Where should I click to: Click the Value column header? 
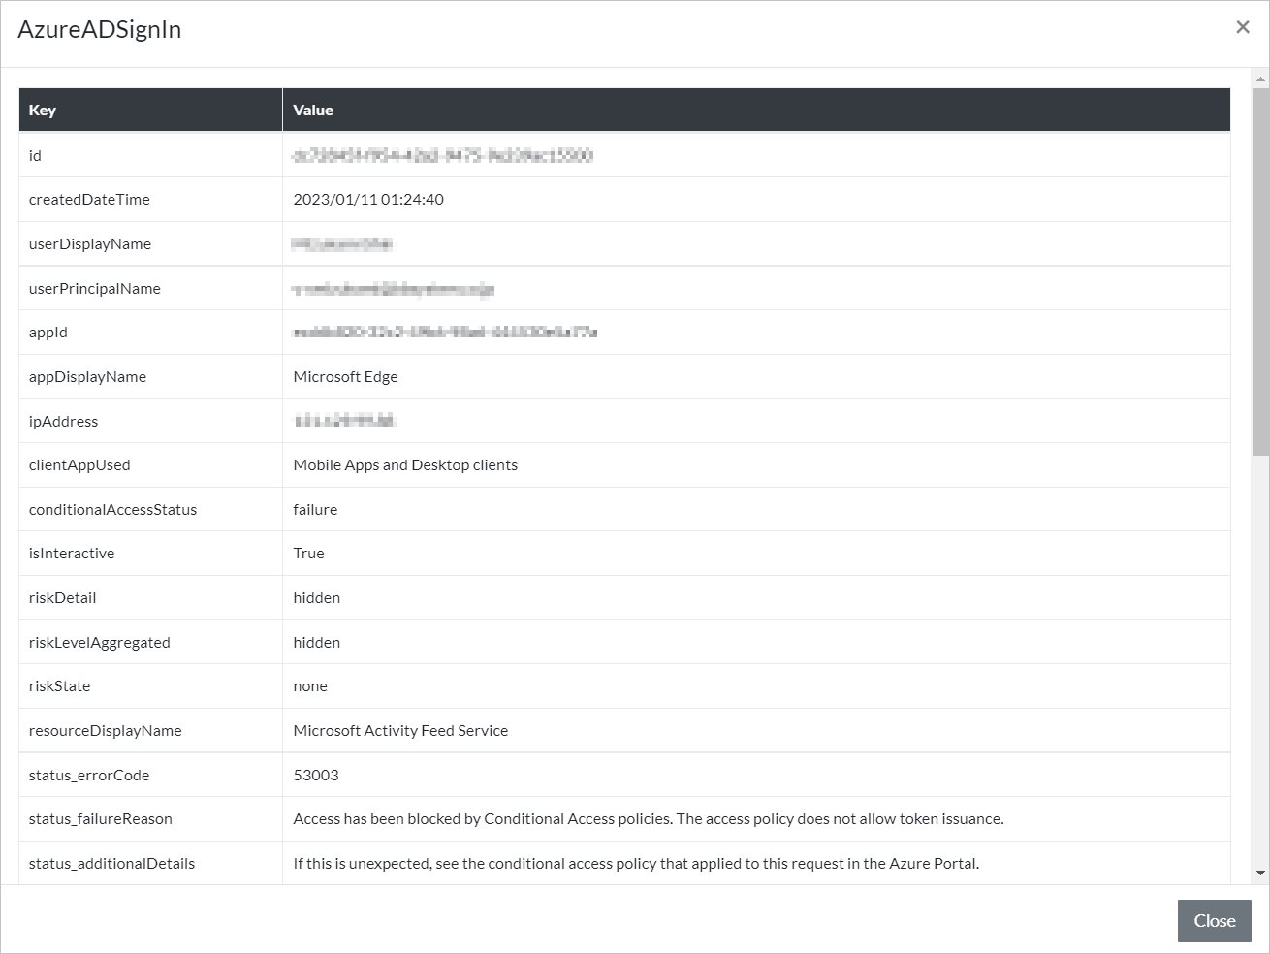(x=313, y=111)
